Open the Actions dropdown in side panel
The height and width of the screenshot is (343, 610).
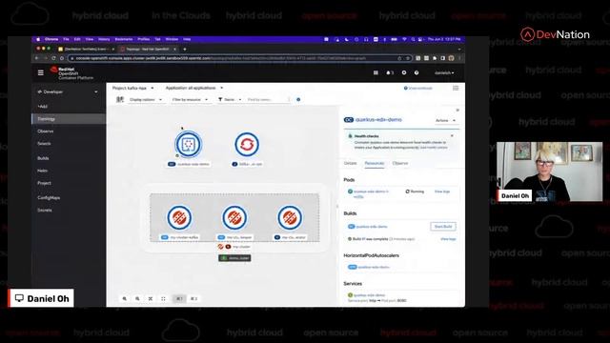(x=445, y=121)
